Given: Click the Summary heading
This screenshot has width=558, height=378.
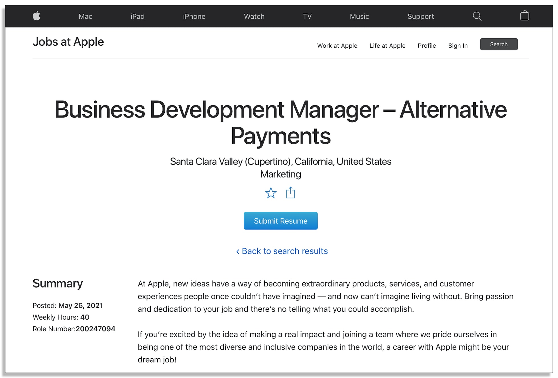Looking at the screenshot, I should click(x=58, y=284).
